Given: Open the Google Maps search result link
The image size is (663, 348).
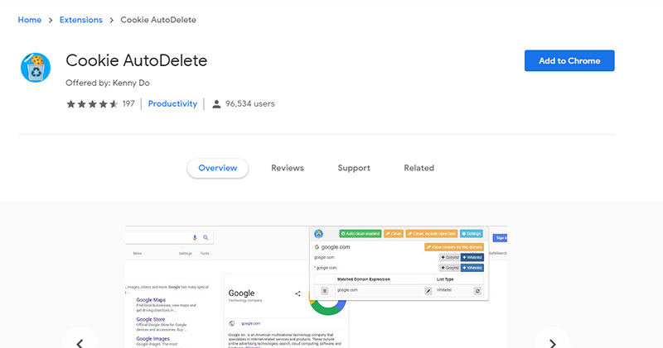Looking at the screenshot, I should (x=151, y=300).
